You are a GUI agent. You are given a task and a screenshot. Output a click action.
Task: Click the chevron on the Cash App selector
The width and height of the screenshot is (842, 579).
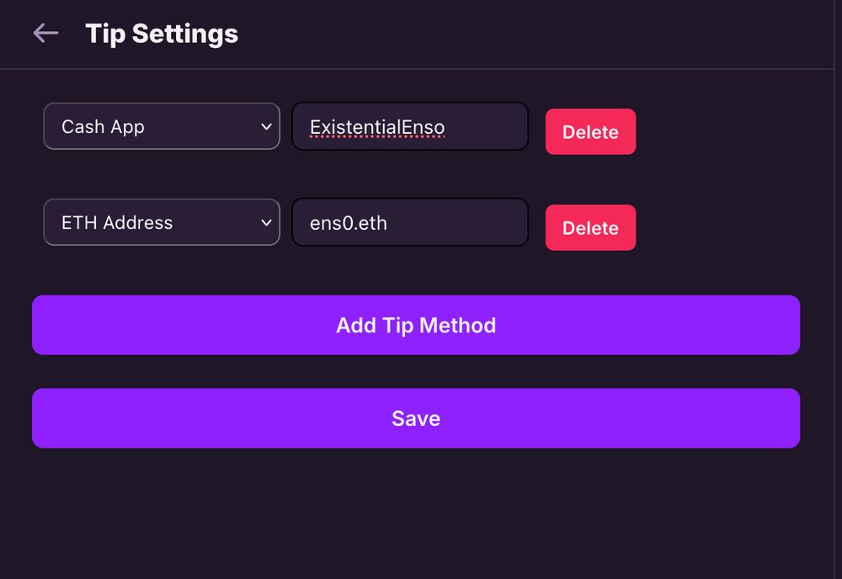point(264,126)
